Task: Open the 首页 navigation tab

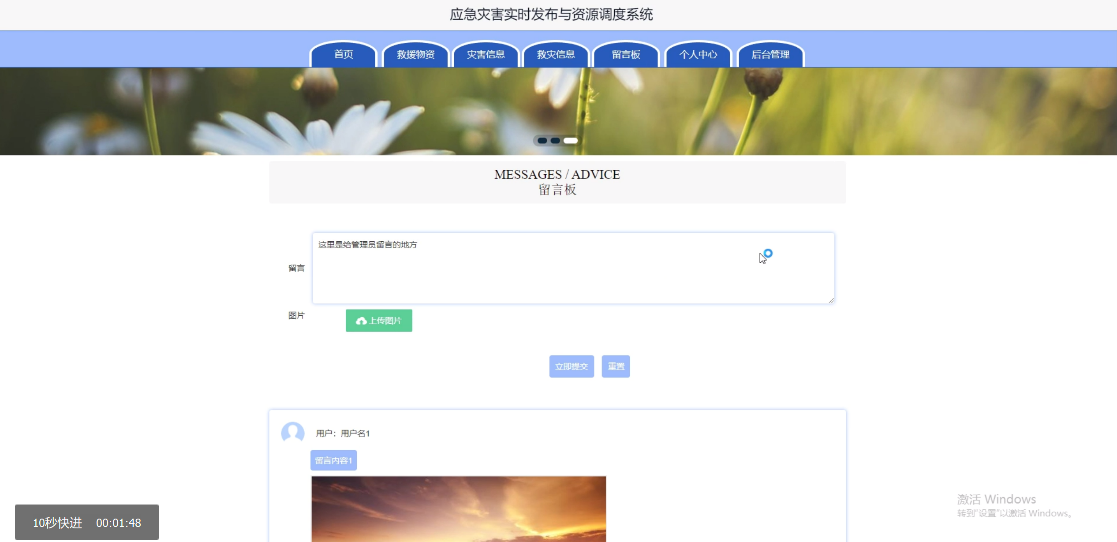Action: (344, 54)
